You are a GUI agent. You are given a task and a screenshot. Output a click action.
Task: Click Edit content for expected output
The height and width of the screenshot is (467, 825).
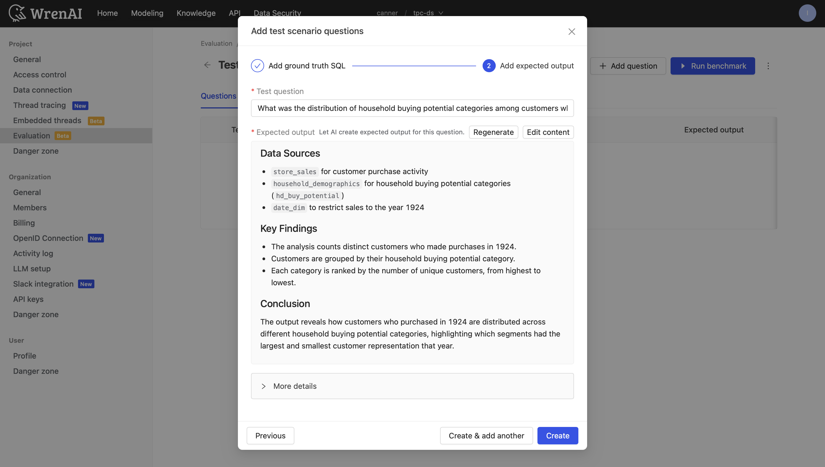pyautogui.click(x=548, y=132)
